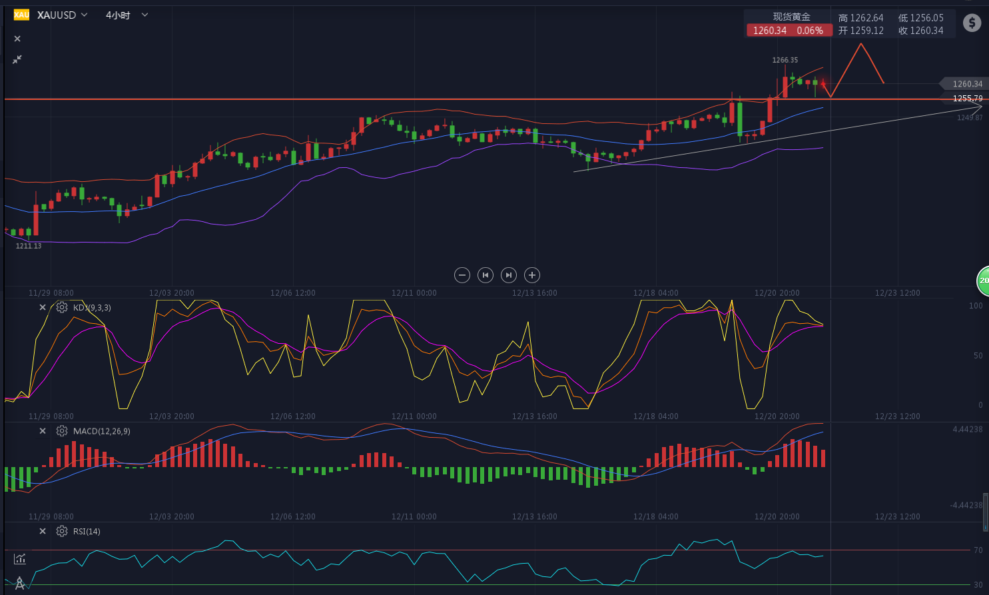Viewport: 989px width, 595px height.
Task: Open the XAUUSD symbol dropdown
Action: coord(63,15)
